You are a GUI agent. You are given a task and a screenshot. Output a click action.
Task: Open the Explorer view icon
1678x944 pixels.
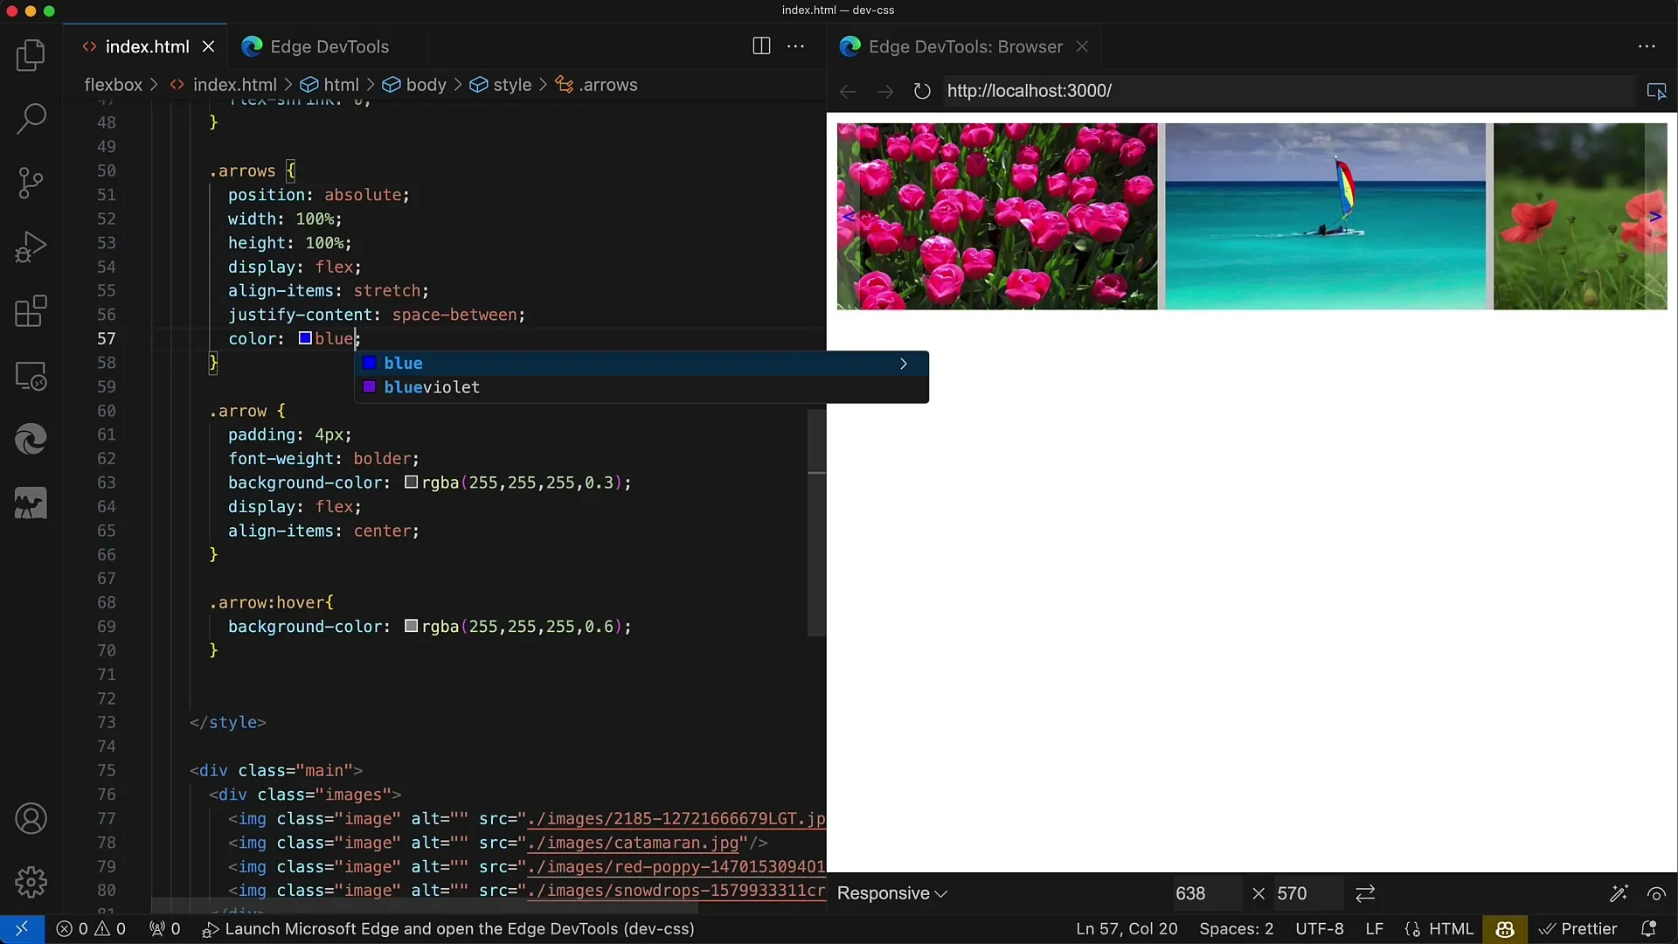31,56
